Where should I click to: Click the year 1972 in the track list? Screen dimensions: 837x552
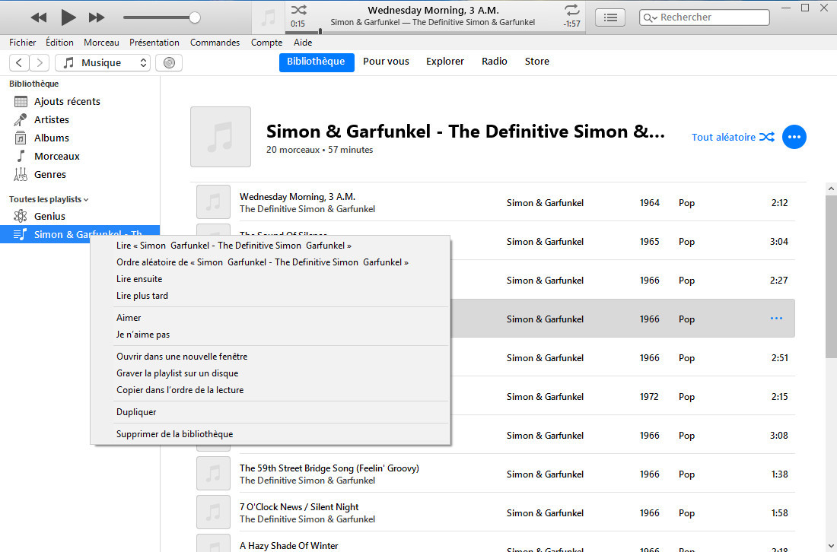coord(649,397)
